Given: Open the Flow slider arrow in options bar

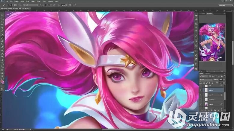Looking at the screenshot, I should 66,5.
